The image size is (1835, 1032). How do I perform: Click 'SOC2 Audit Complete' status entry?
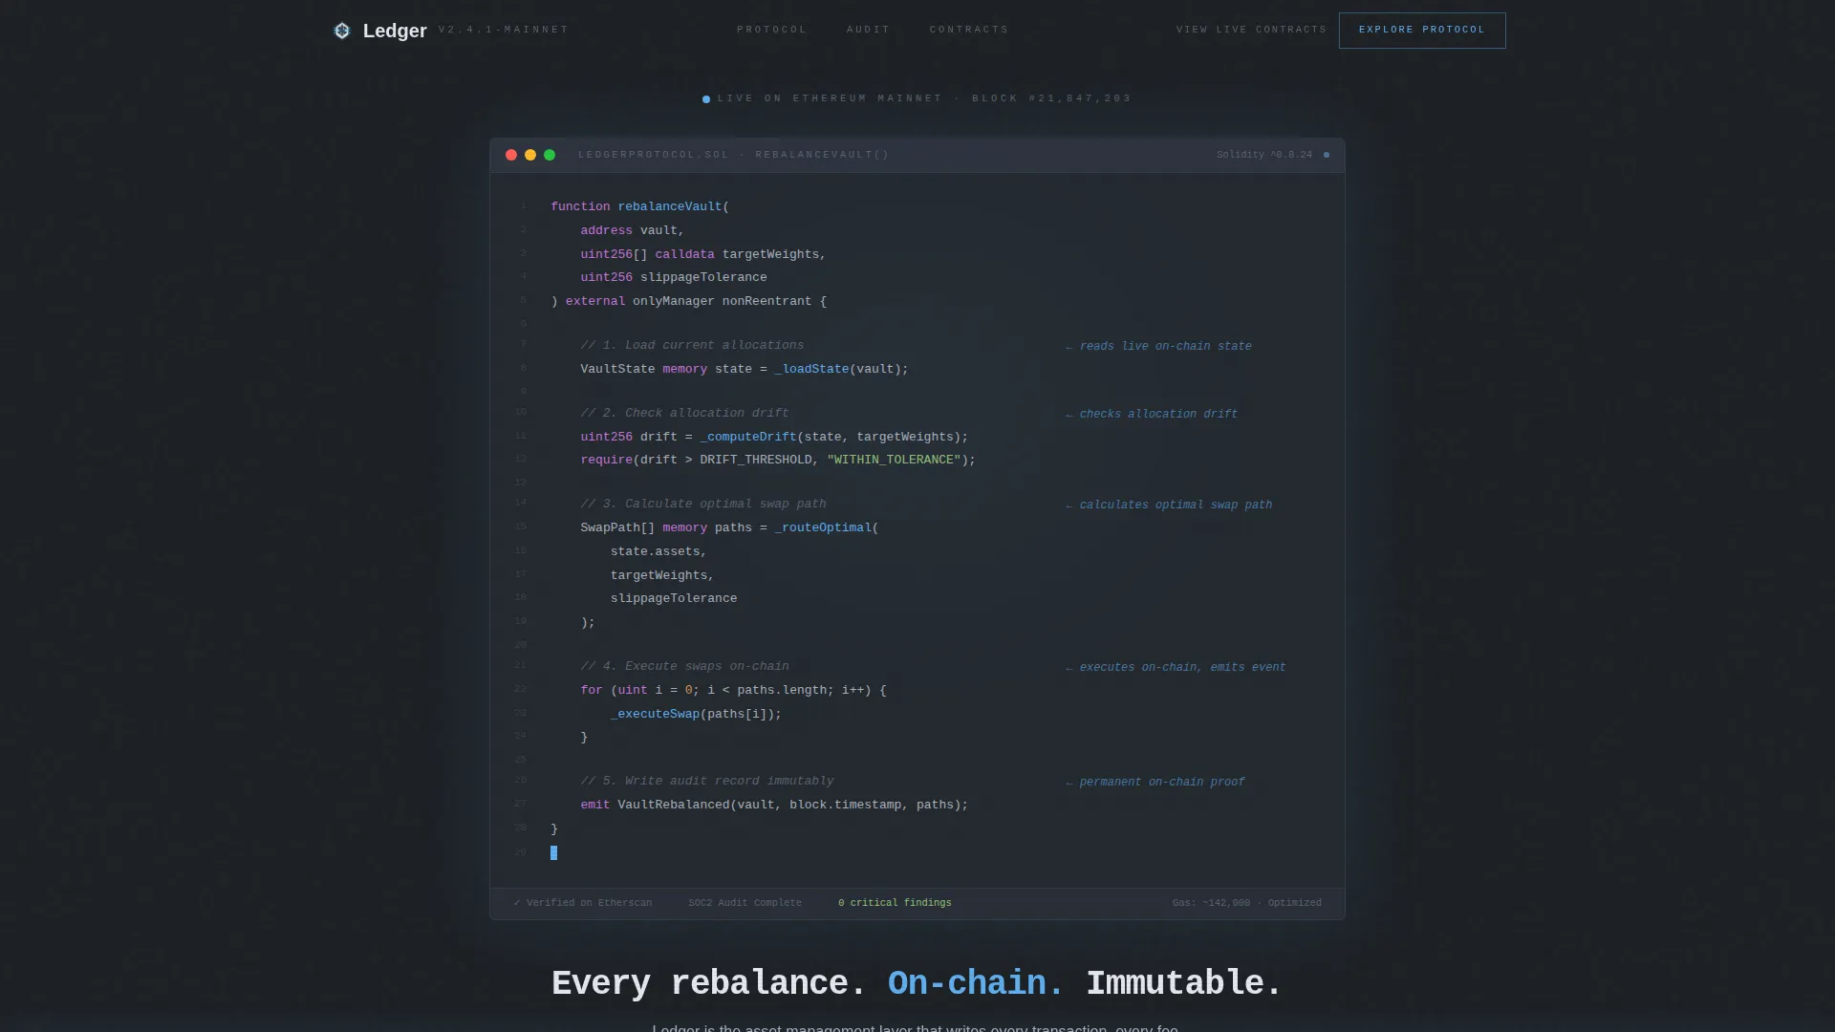point(745,903)
